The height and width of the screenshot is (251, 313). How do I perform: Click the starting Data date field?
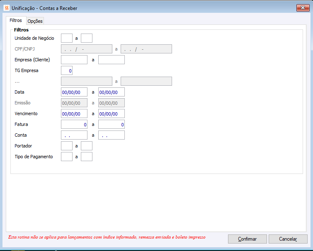coord(74,92)
